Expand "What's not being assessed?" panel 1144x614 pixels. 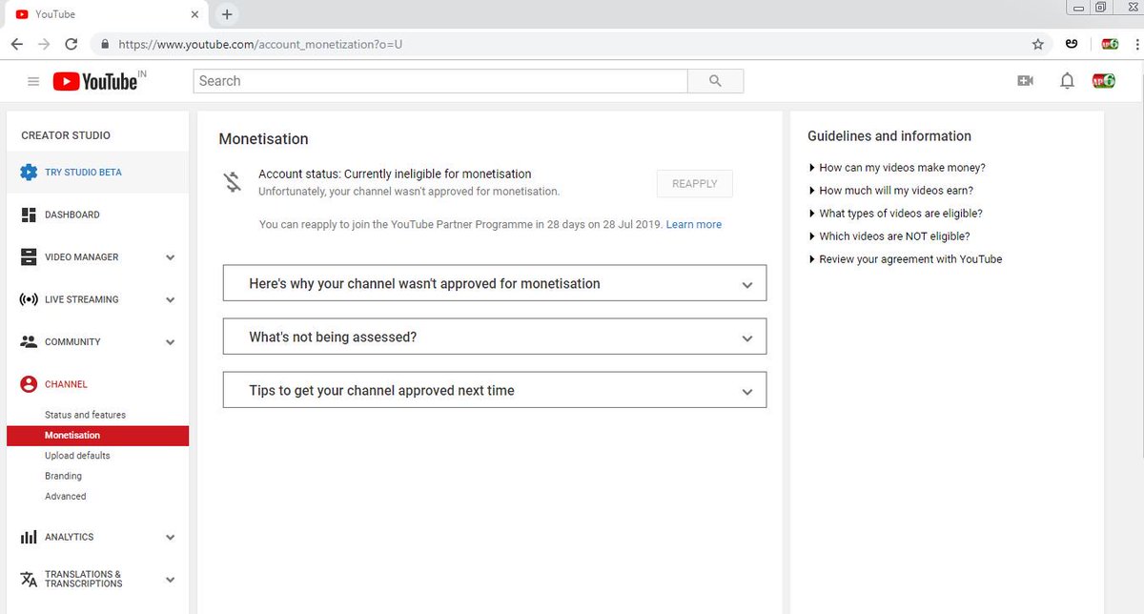tap(495, 337)
